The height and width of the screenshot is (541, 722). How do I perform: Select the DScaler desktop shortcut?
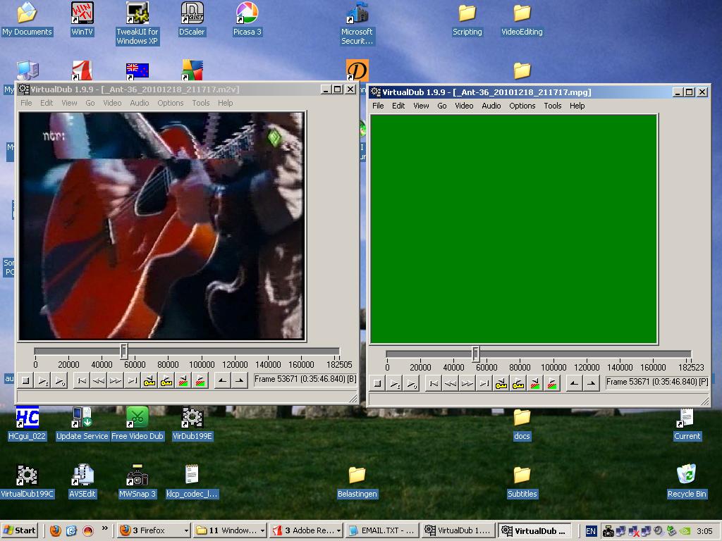pos(192,19)
